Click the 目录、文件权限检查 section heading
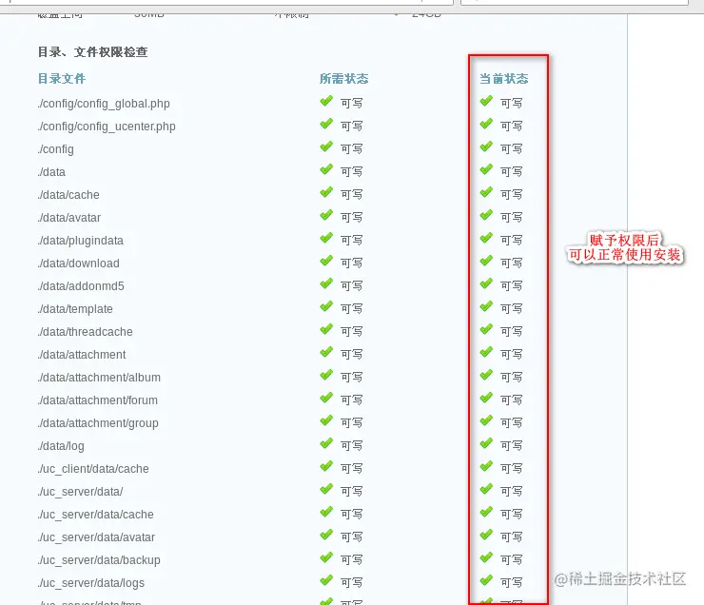Screen dimensions: 704x605 point(93,52)
